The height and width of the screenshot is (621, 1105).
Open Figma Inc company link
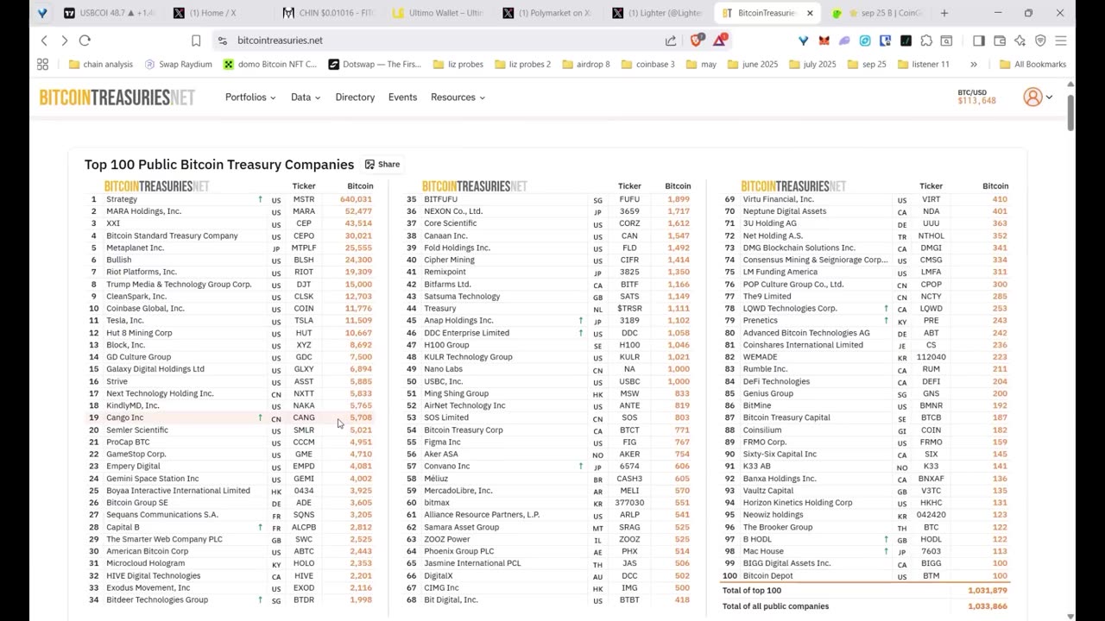pyautogui.click(x=442, y=442)
